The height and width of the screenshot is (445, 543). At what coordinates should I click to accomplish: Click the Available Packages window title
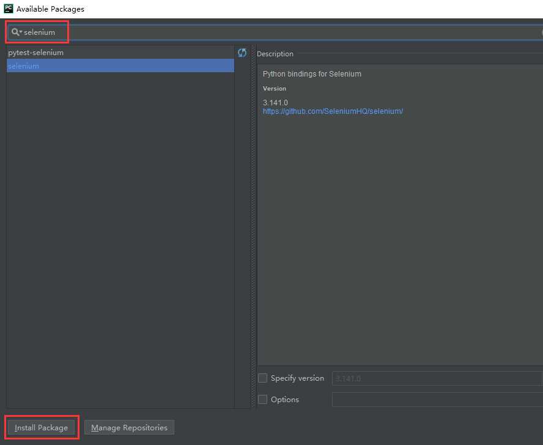click(x=51, y=9)
